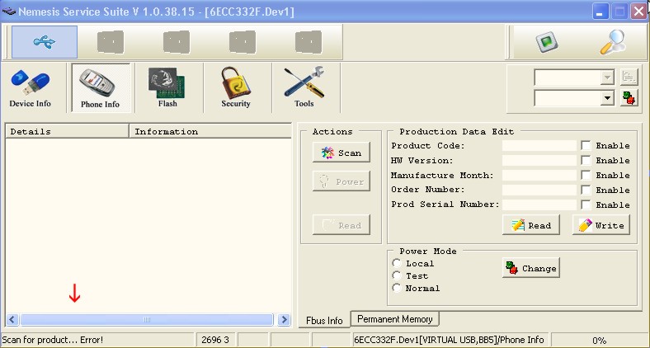Image resolution: width=650 pixels, height=348 pixels.
Task: Minimize the Nemesis Service Suite window
Action: pyautogui.click(x=600, y=12)
